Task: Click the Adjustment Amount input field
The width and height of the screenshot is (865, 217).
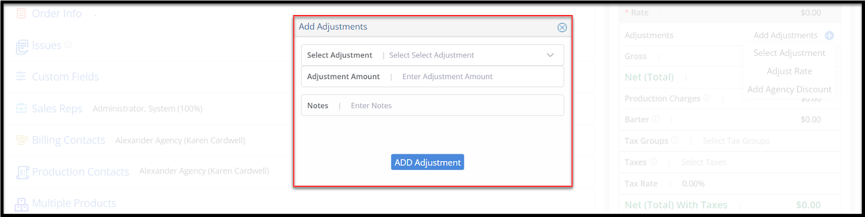Action: (432, 76)
